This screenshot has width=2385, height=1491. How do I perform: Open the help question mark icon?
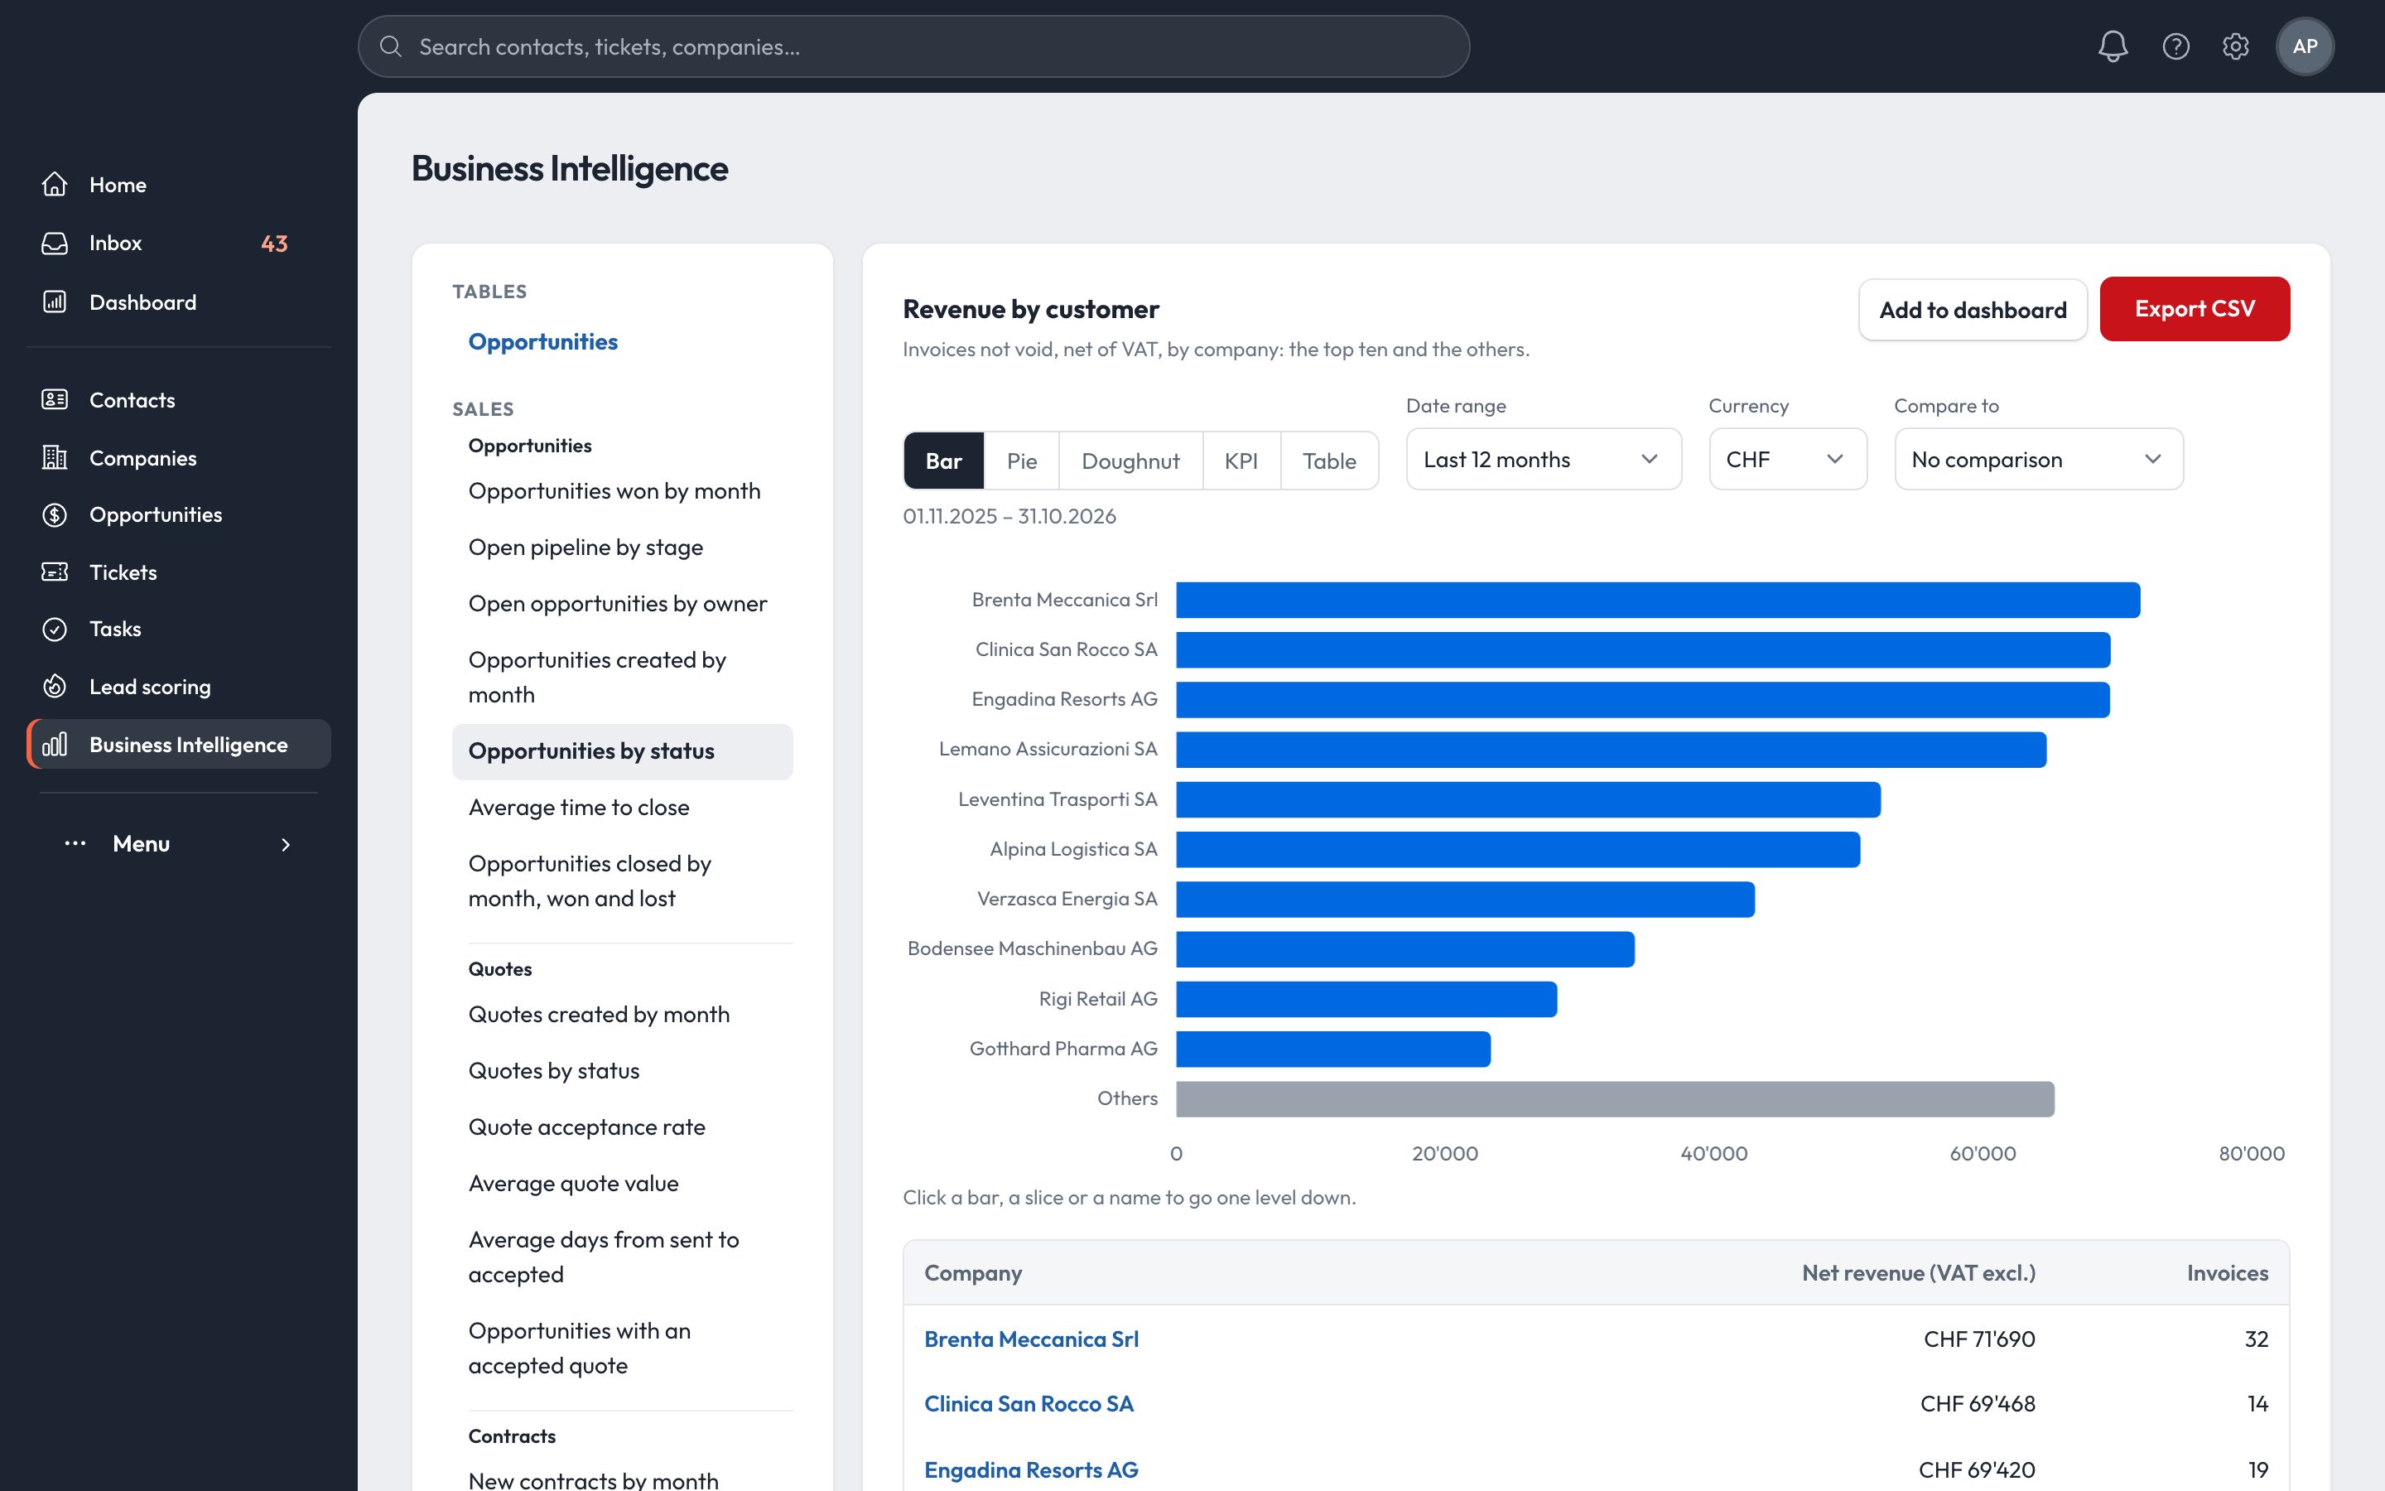[2175, 46]
